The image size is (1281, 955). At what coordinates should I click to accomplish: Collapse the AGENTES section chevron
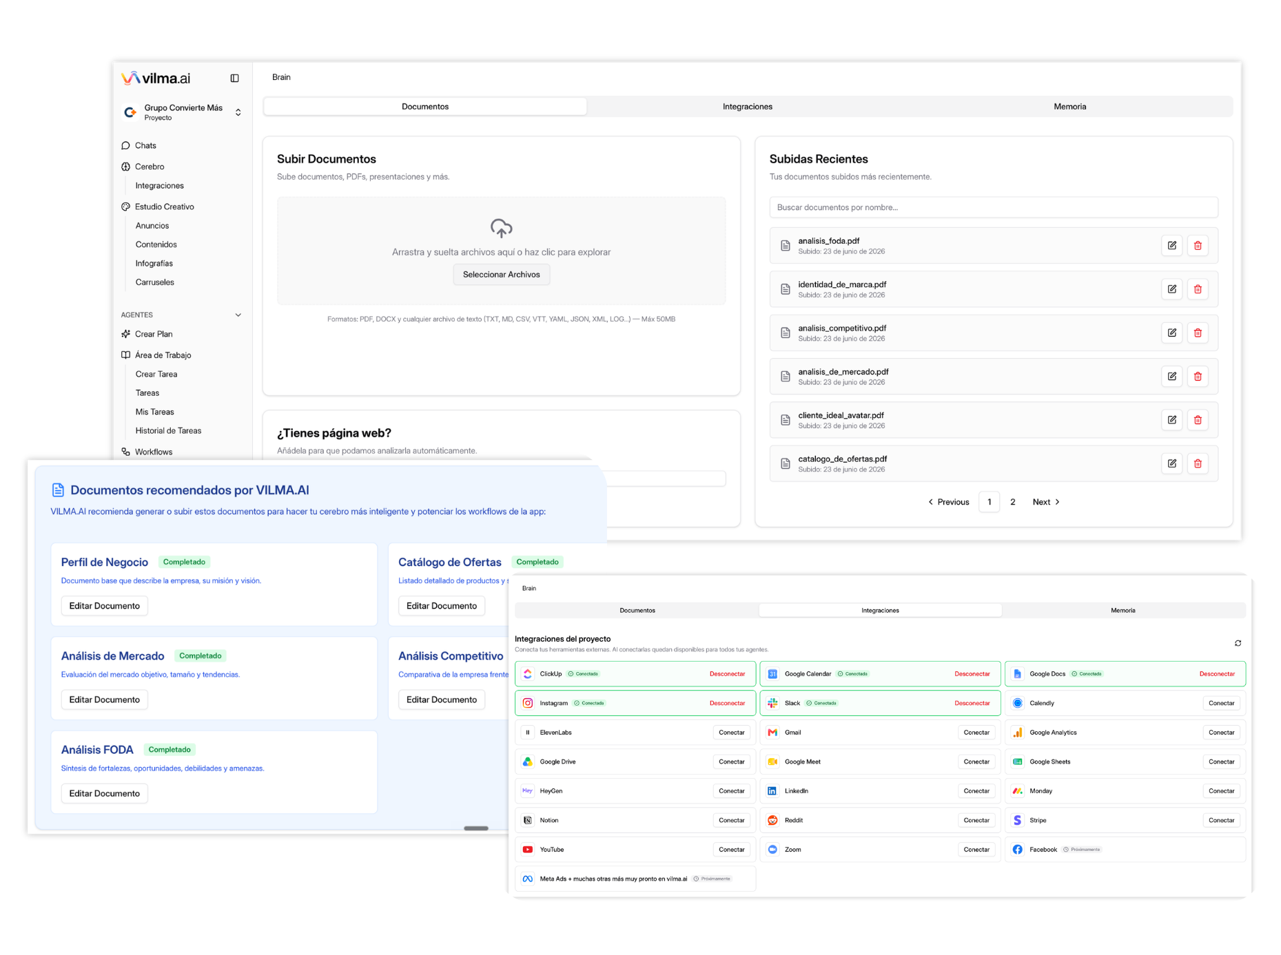238,315
